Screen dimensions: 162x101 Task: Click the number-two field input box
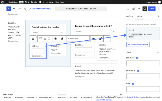click(84, 50)
